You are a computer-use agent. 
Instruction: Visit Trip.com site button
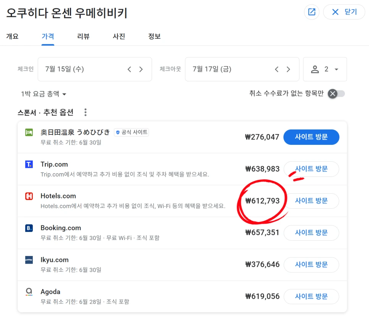tap(311, 169)
